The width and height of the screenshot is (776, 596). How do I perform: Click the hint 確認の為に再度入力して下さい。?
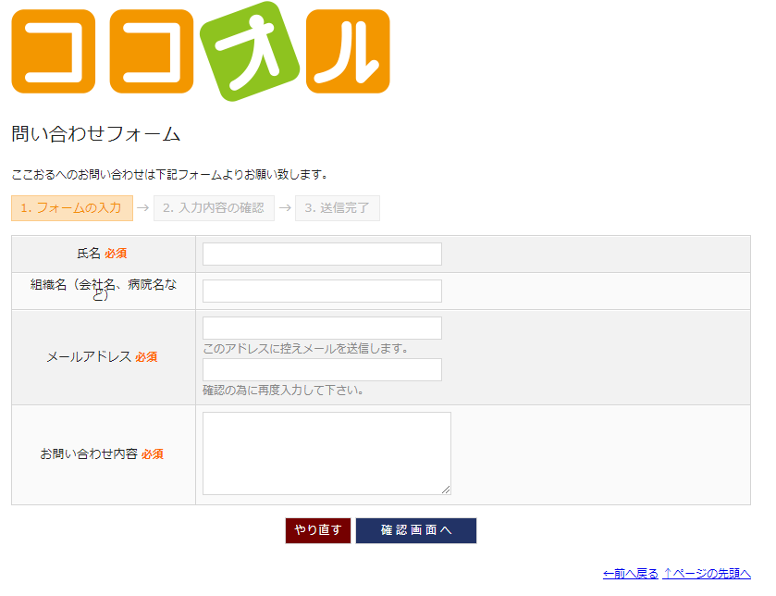[284, 390]
